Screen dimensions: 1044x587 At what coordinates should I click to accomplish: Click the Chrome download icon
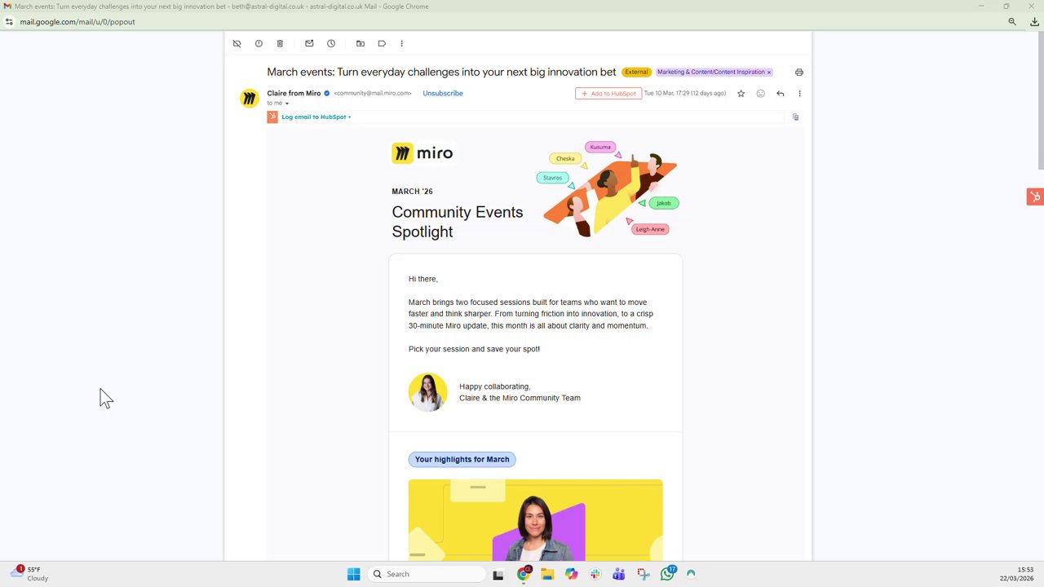[x=1034, y=22]
